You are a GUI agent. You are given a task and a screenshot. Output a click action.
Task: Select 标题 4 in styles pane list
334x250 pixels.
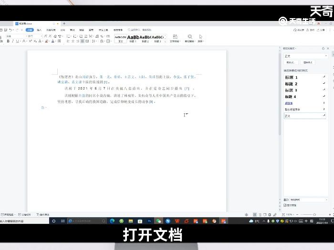[305, 97]
